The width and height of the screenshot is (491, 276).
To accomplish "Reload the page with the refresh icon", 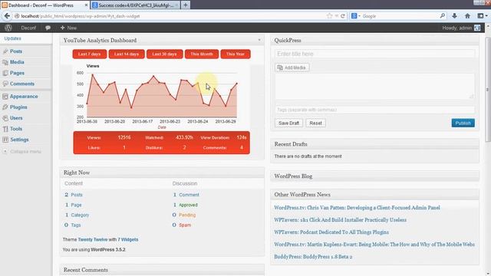I will pyautogui.click(x=343, y=16).
